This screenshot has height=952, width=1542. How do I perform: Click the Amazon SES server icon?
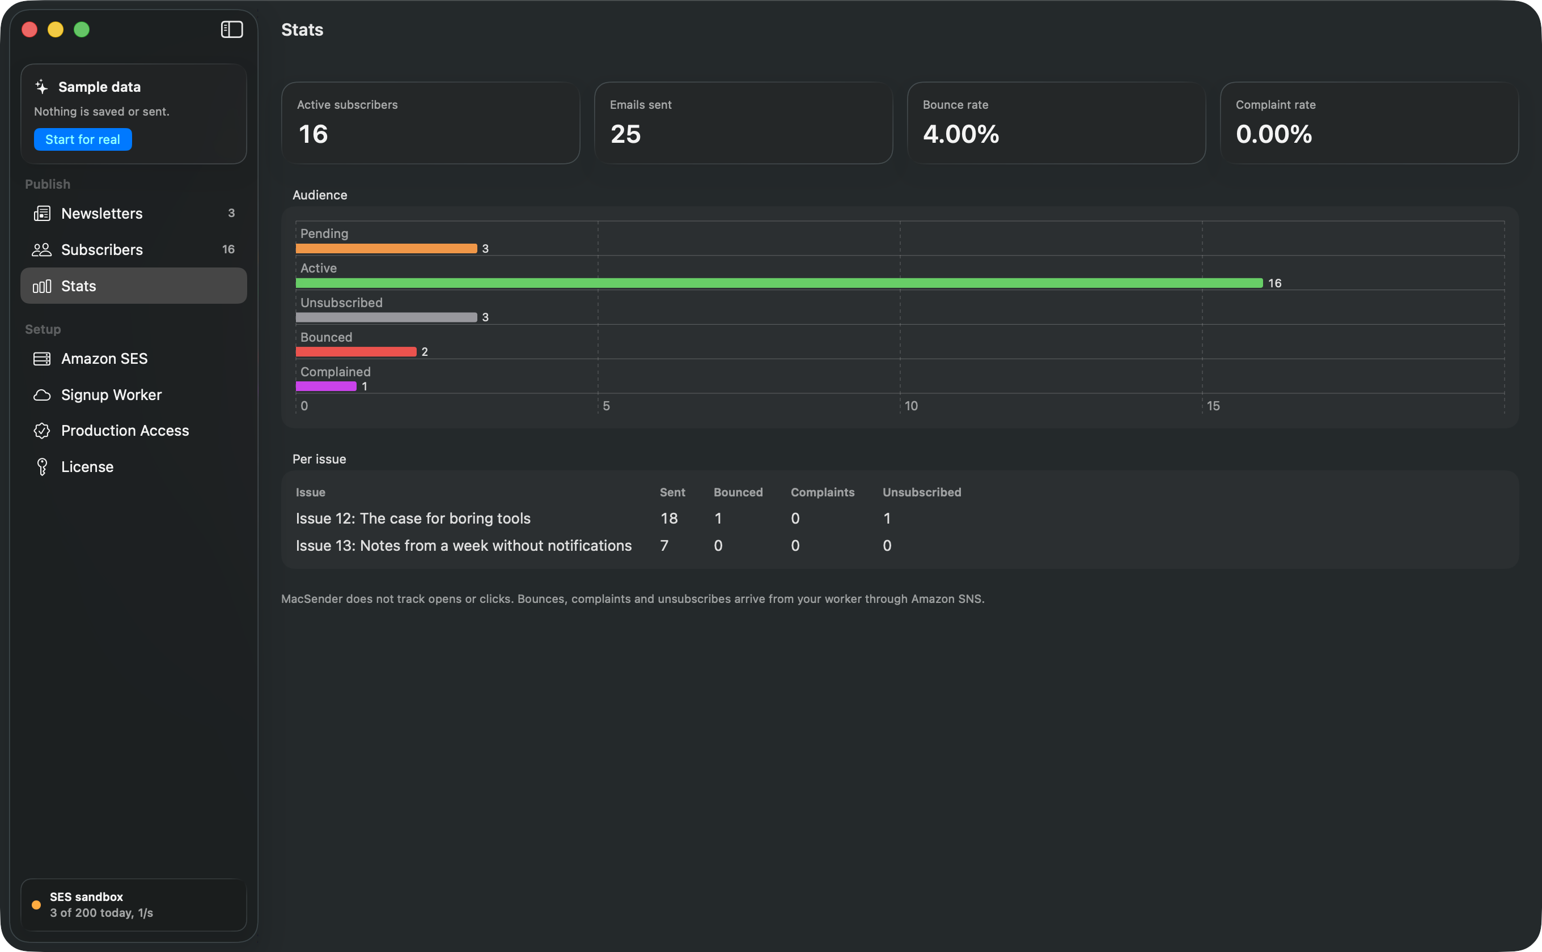pos(41,359)
